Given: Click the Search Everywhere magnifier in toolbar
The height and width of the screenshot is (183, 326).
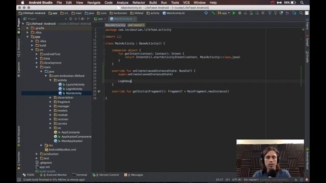Looking at the screenshot, I should coord(301,13).
